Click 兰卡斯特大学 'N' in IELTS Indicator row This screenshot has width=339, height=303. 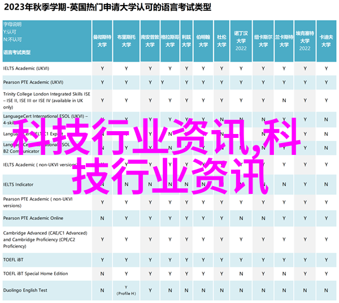tap(284, 184)
